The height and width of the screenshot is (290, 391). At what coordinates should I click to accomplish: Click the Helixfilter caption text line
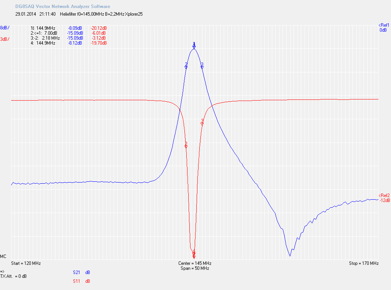pos(102,14)
